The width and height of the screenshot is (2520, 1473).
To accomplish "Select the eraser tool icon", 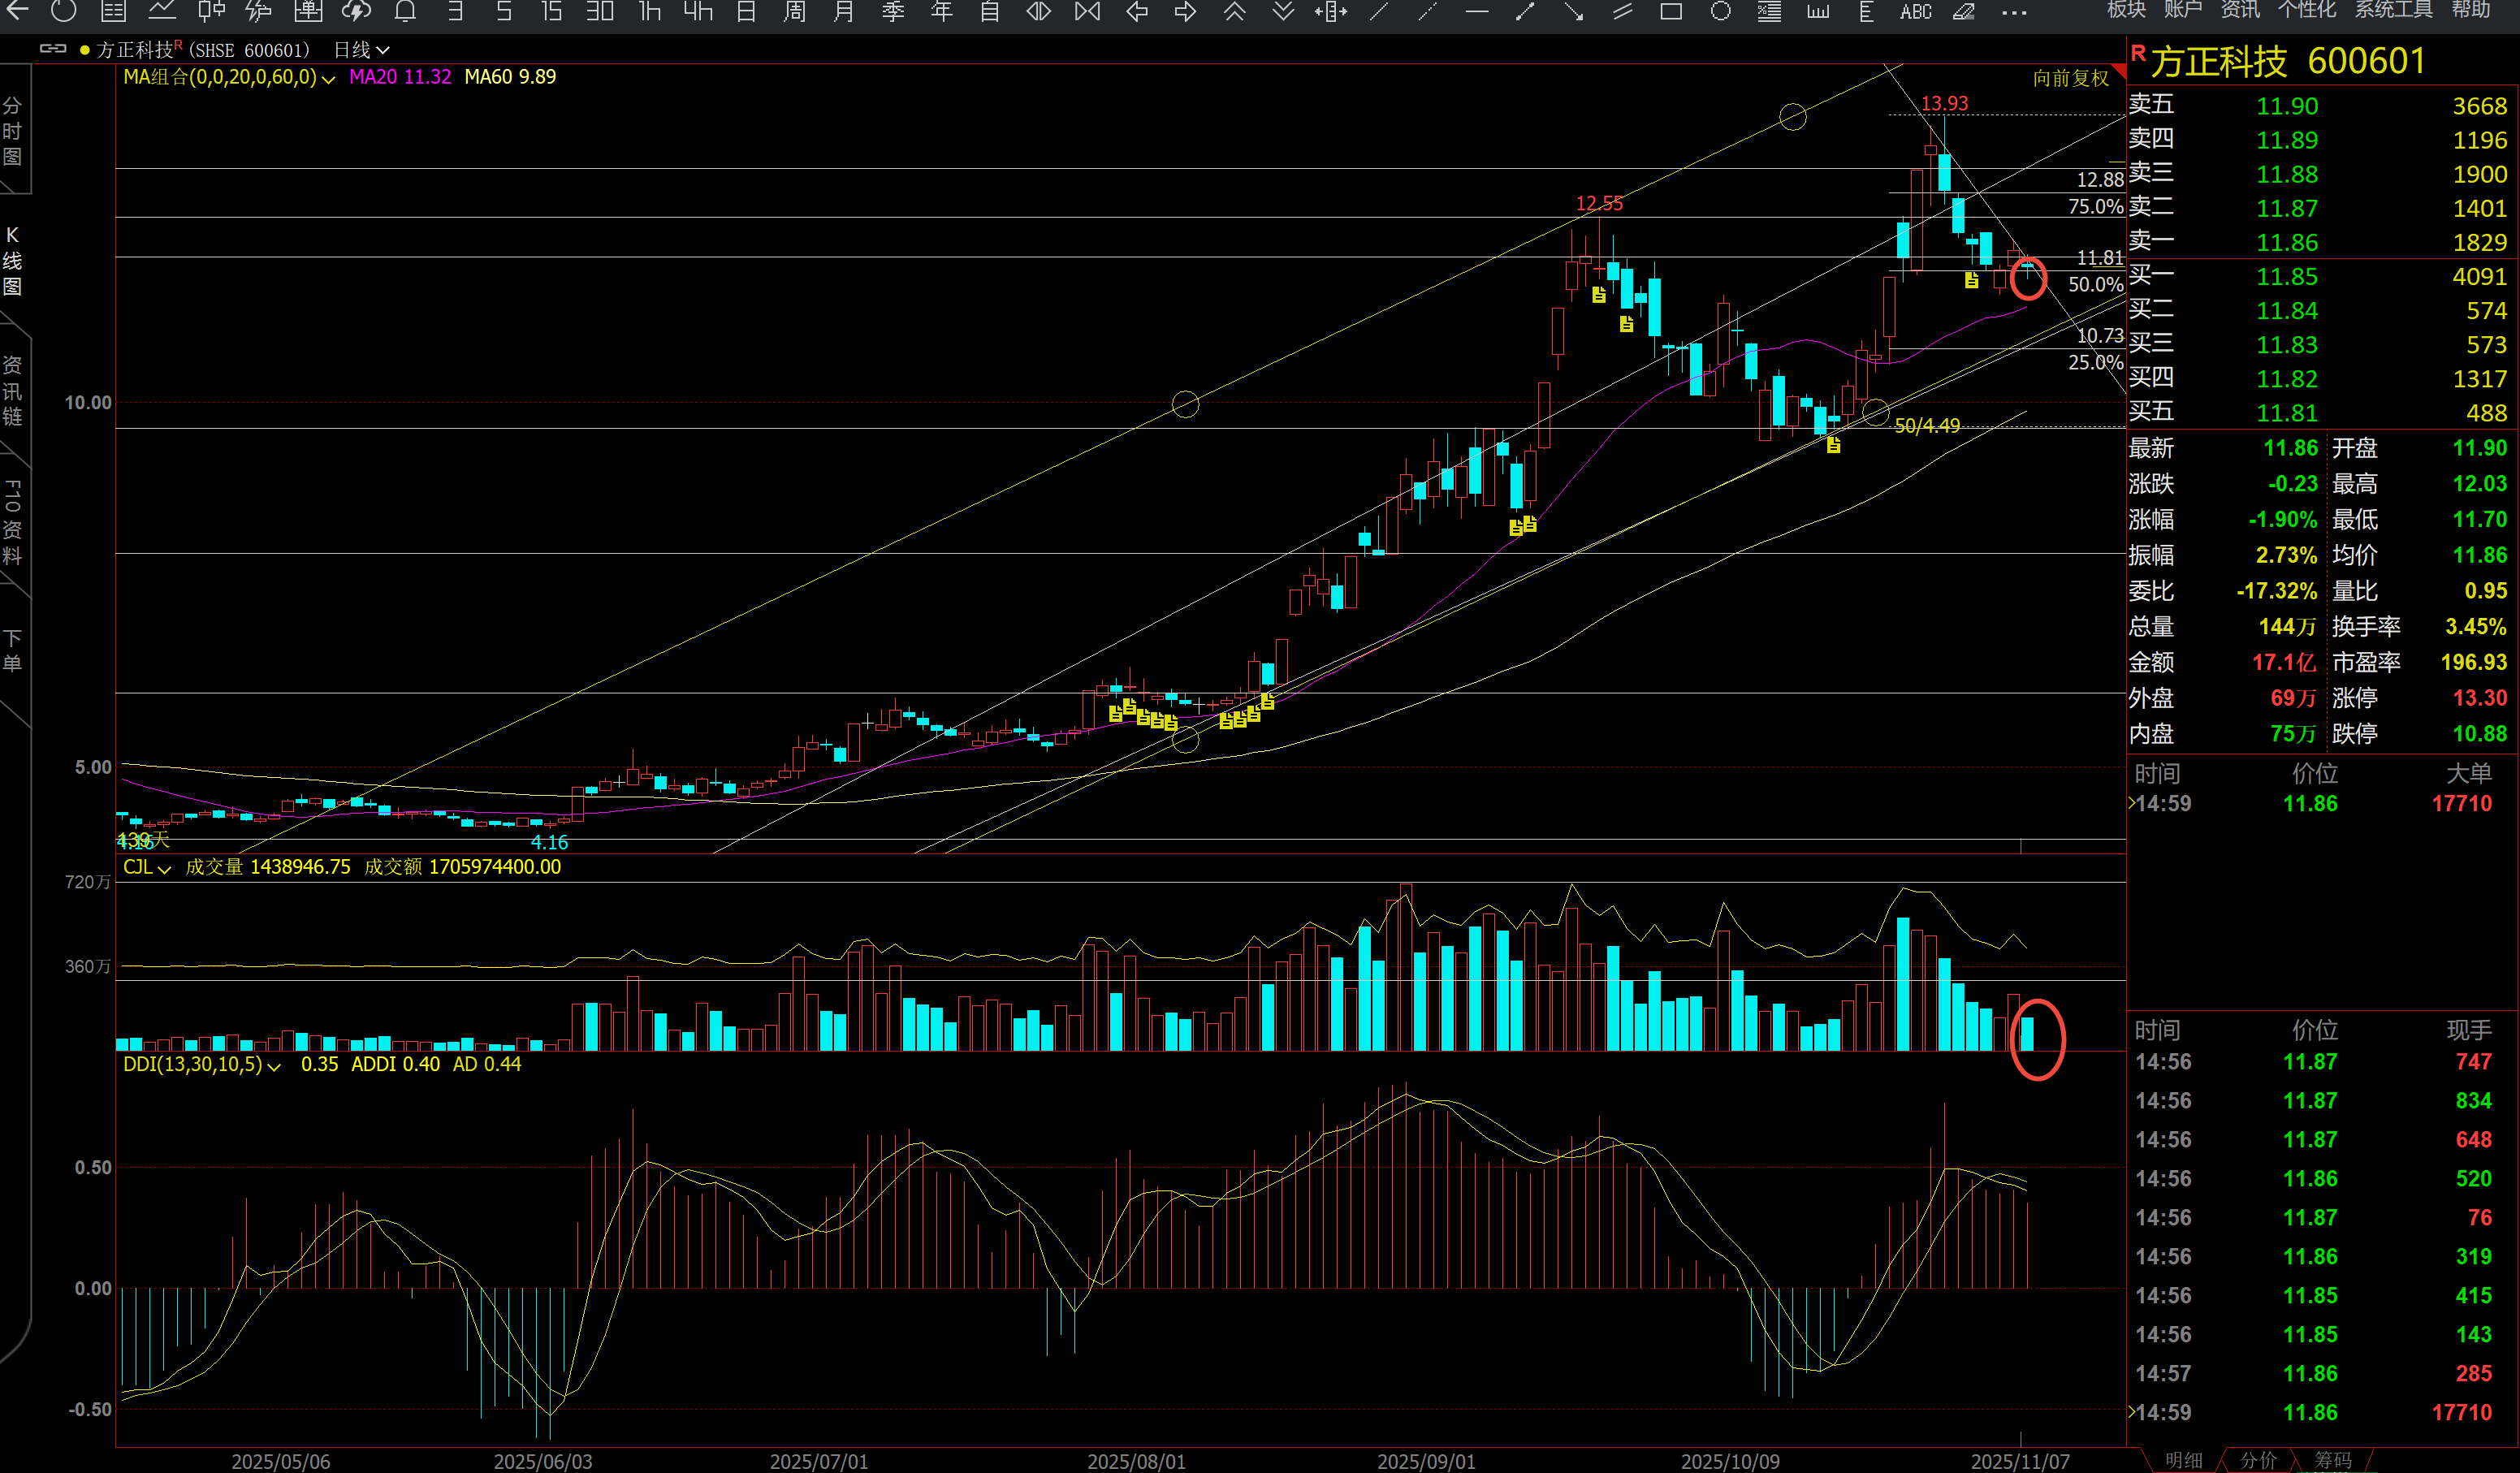I will click(1964, 12).
